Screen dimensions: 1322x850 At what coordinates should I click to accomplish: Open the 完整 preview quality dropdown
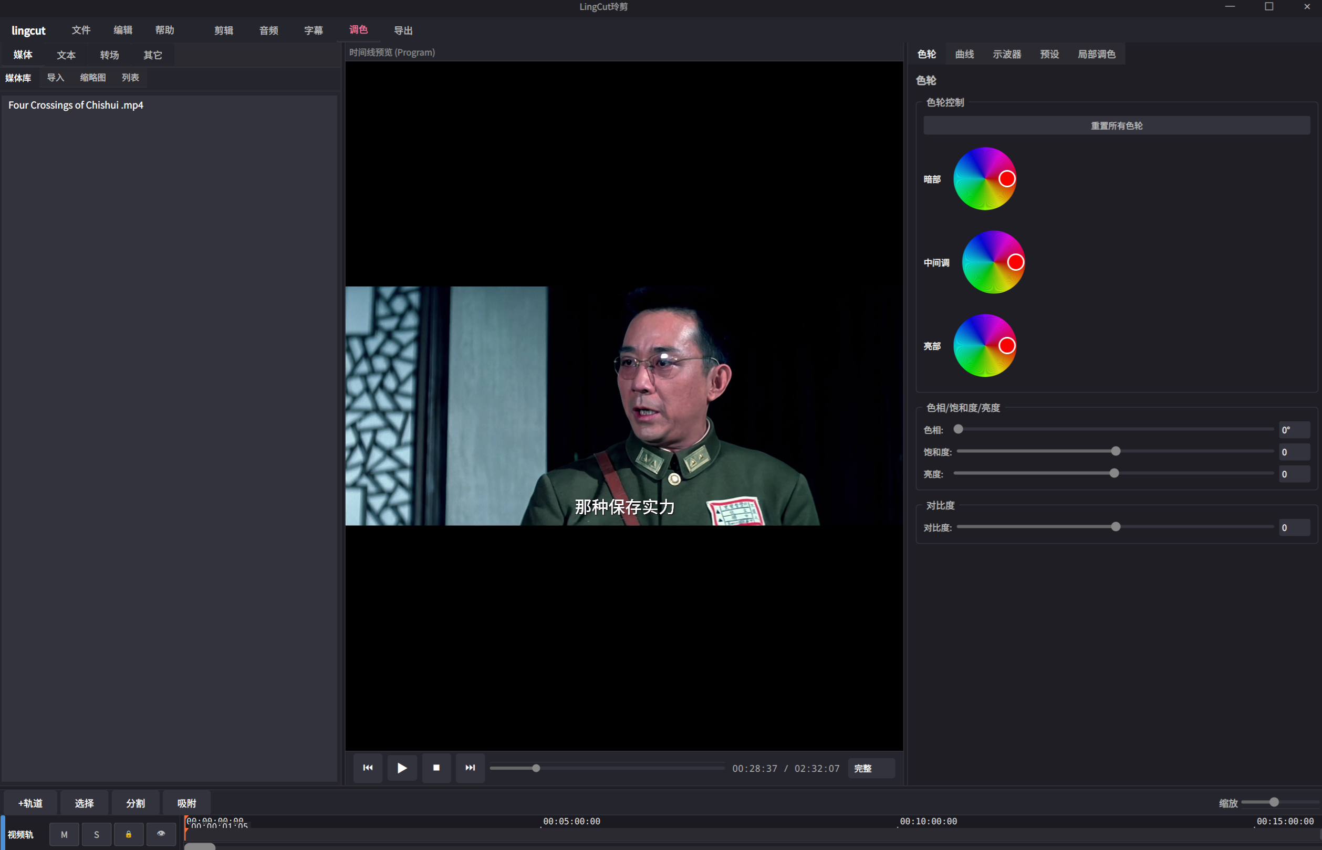(871, 768)
